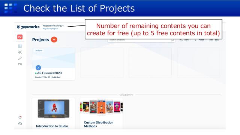Click the star what's-new icon in the sidebar
The width and height of the screenshot is (240, 135).
pos(20,117)
